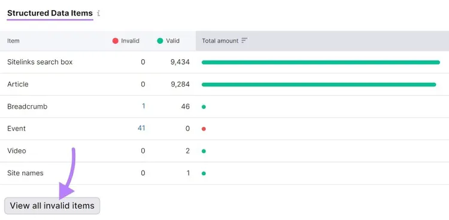Image resolution: width=449 pixels, height=220 pixels.
Task: Select the Event row label
Action: 16,129
